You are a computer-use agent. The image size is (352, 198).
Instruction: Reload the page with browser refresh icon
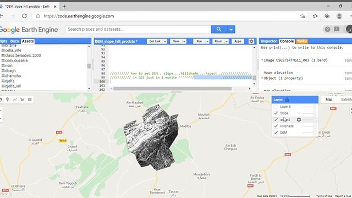[24, 16]
